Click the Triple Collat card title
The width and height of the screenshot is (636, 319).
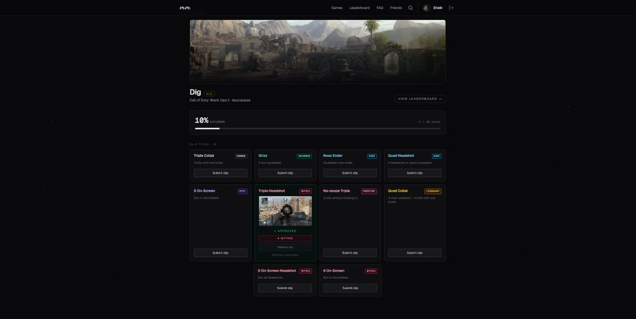pos(204,156)
